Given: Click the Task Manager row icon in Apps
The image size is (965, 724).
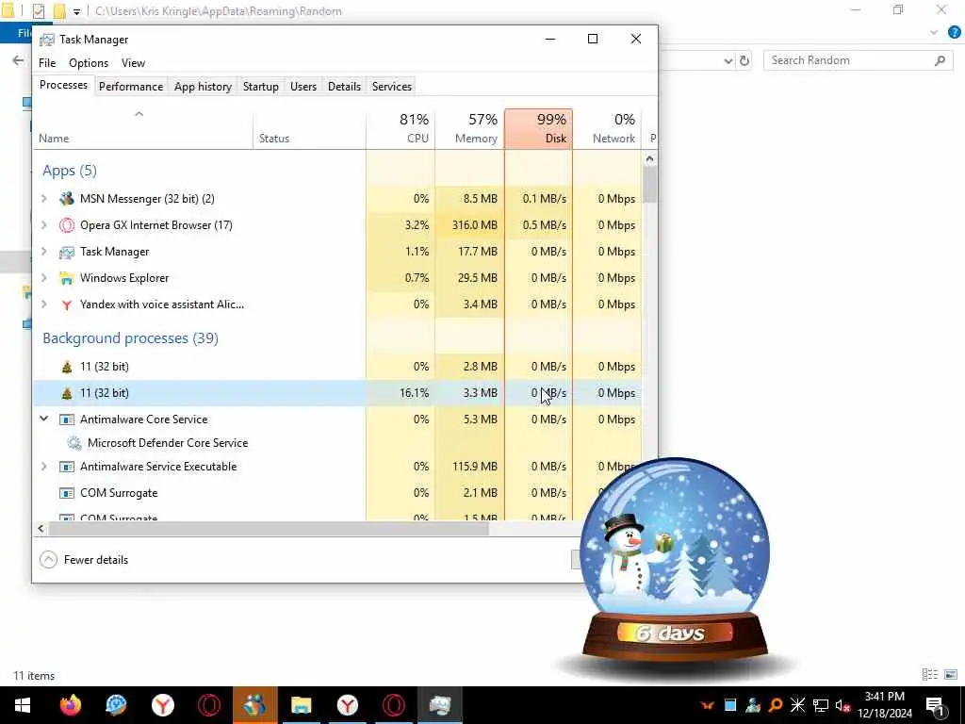Looking at the screenshot, I should [67, 252].
